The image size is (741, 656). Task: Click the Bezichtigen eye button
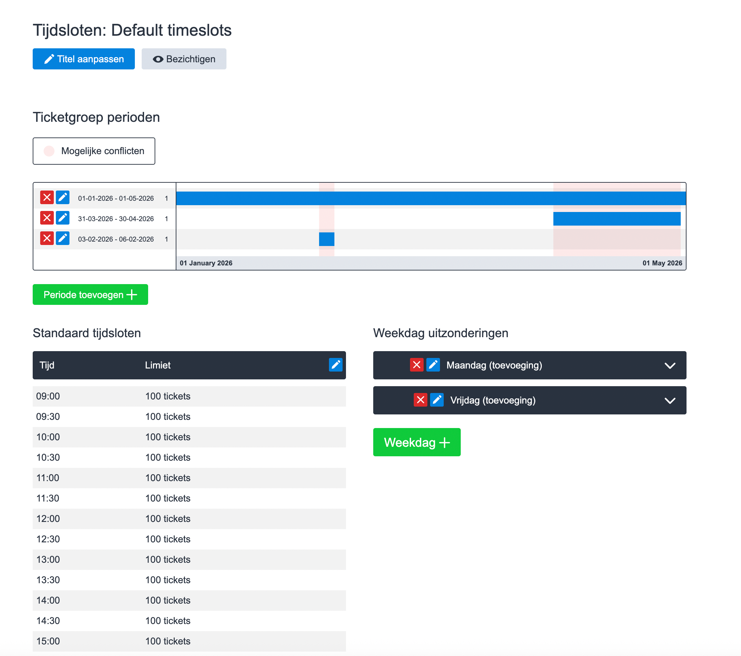coord(184,59)
